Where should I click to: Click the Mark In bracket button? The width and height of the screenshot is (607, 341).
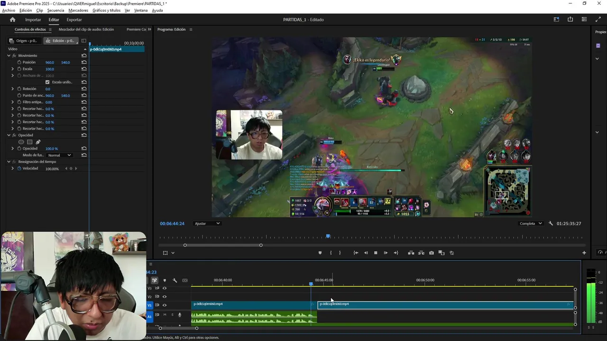tap(331, 253)
